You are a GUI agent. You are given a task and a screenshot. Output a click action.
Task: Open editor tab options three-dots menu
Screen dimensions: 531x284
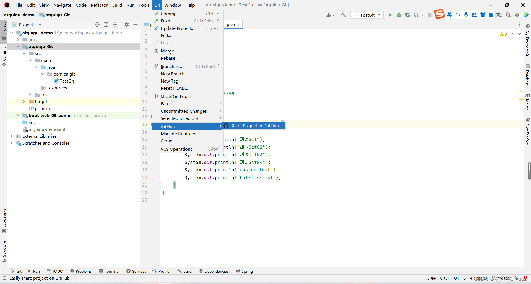pos(519,25)
